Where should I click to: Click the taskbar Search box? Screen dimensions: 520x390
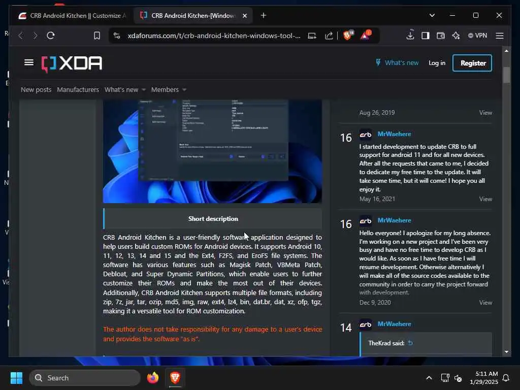coord(85,378)
